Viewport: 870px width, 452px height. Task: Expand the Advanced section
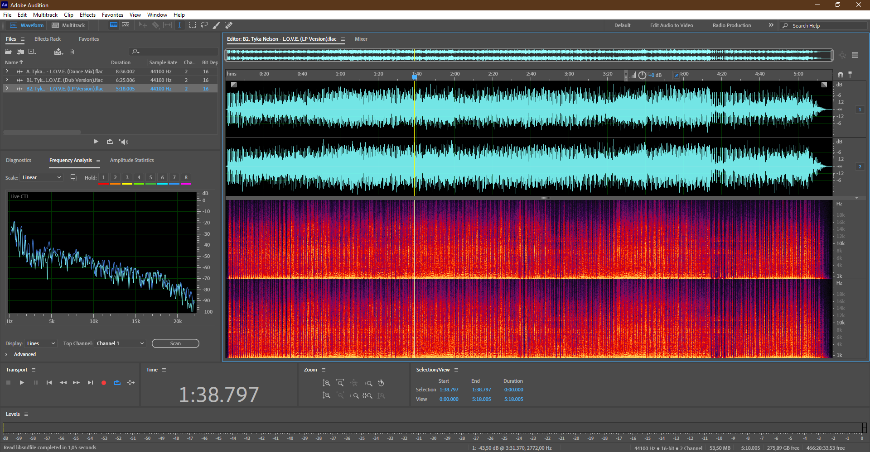(x=6, y=354)
